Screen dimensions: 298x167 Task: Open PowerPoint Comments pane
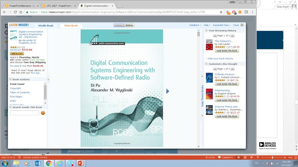click(x=225, y=157)
